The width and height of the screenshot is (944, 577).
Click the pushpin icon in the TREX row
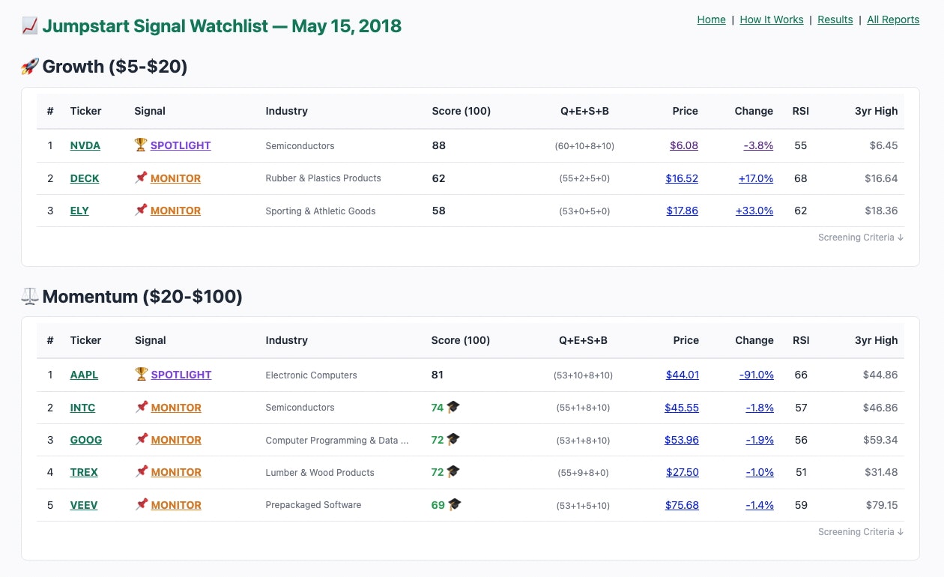coord(141,471)
